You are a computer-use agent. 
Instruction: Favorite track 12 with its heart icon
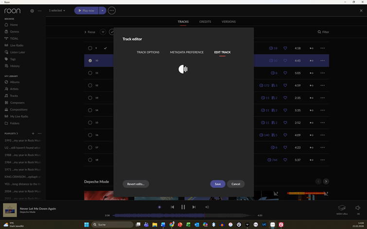click(285, 85)
